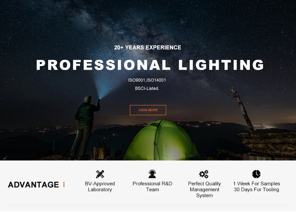Click the green tent in banner image
The width and height of the screenshot is (296, 212).
click(x=161, y=140)
